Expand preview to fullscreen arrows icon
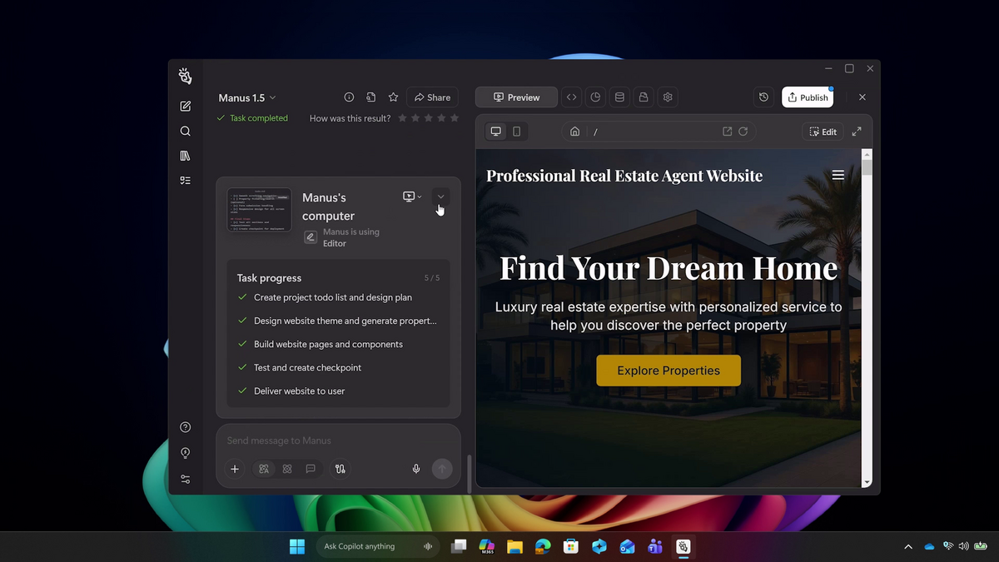999x562 pixels. click(x=857, y=132)
